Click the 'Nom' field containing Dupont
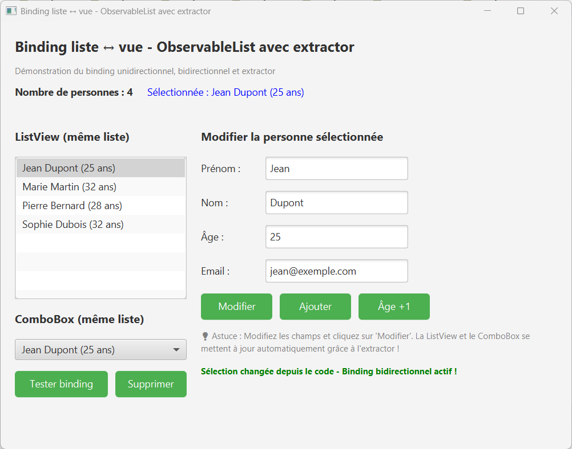Image resolution: width=572 pixels, height=449 pixels. (336, 202)
